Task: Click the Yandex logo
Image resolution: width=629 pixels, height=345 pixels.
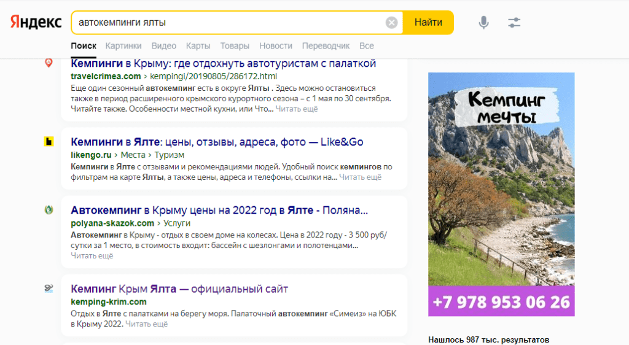Action: [x=36, y=22]
